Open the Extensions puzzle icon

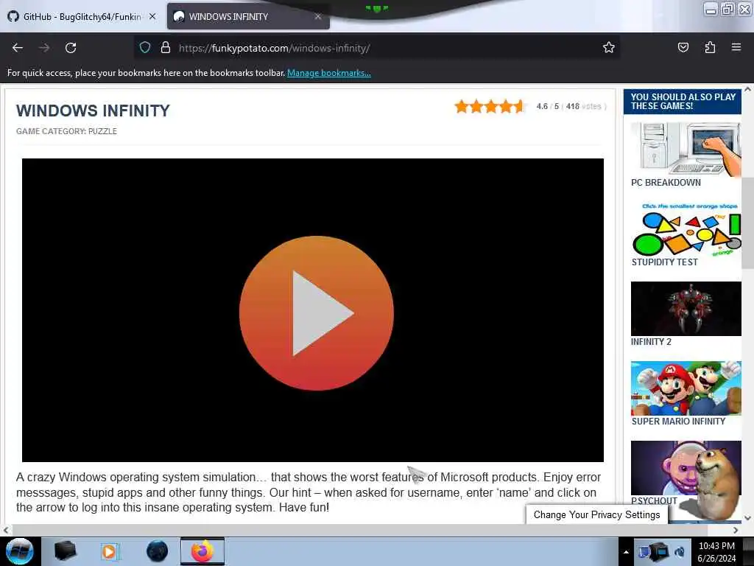point(710,47)
